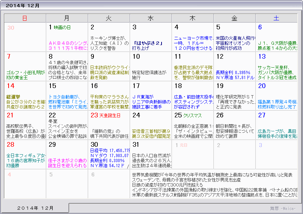The image size is (303, 214).
Task: Click the NYダウ 17,983.07 entry
Action: [109, 155]
